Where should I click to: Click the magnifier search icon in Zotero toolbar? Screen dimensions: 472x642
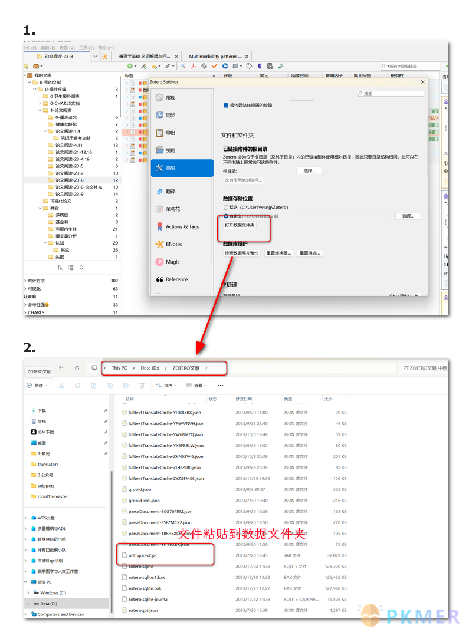click(183, 67)
